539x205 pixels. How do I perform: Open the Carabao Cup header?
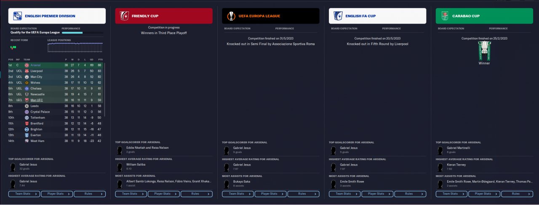click(485, 16)
